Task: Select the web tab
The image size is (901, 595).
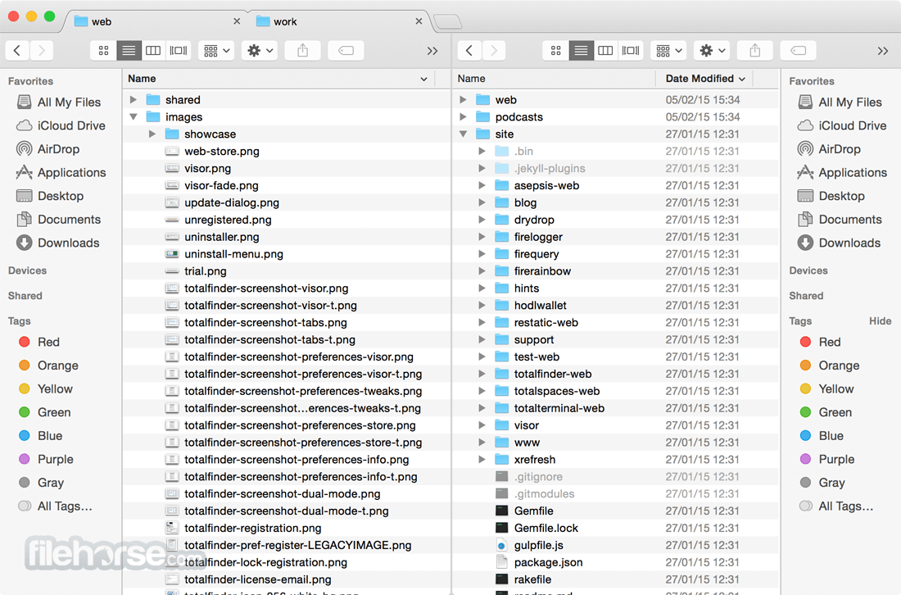Action: pyautogui.click(x=155, y=21)
